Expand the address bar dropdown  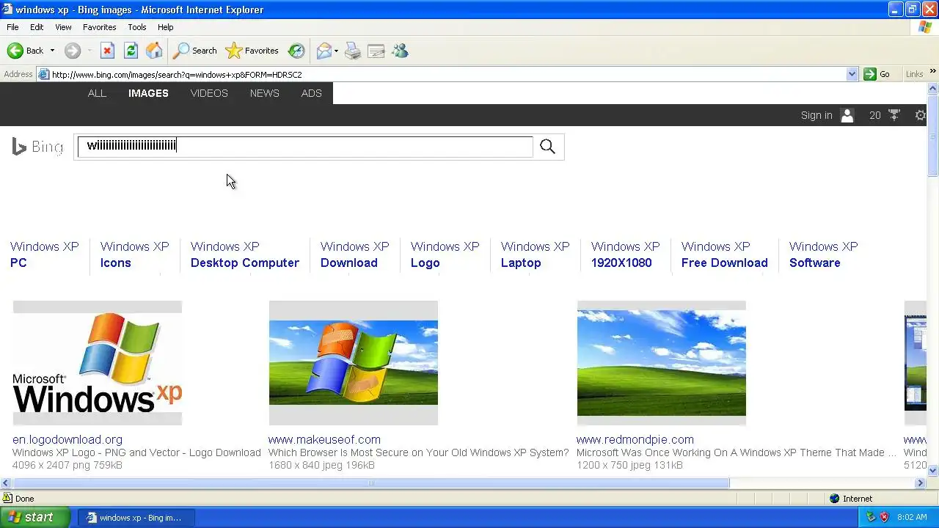coord(852,74)
